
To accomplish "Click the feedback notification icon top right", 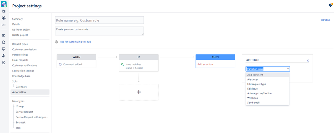I will 330,5.
